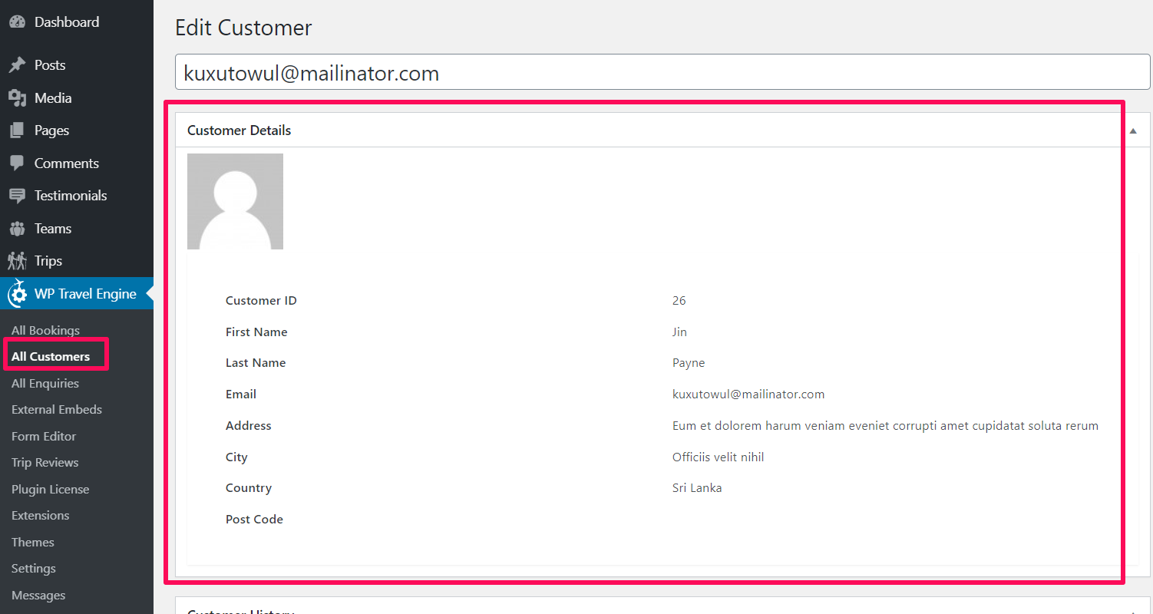Click city value Officiis velit nihil
1153x614 pixels.
click(x=718, y=457)
